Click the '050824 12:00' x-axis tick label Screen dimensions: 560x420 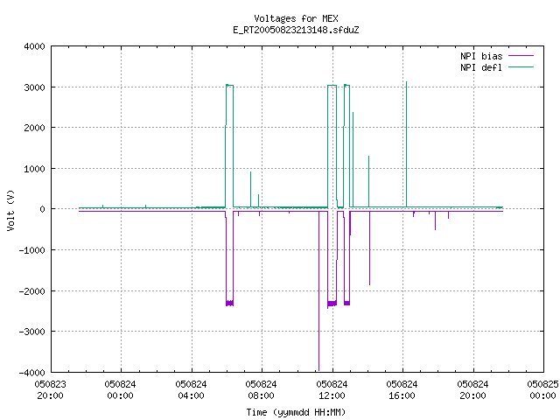click(x=332, y=390)
